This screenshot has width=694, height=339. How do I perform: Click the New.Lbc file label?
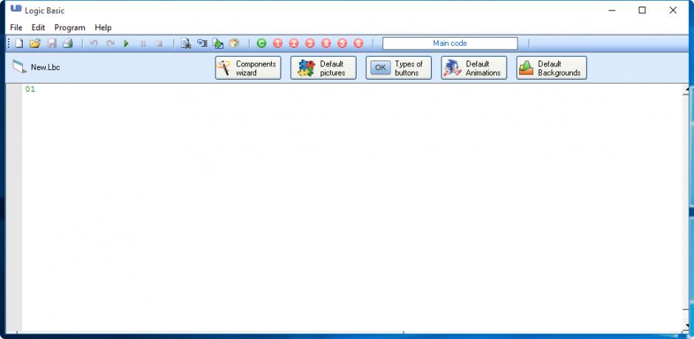(46, 68)
